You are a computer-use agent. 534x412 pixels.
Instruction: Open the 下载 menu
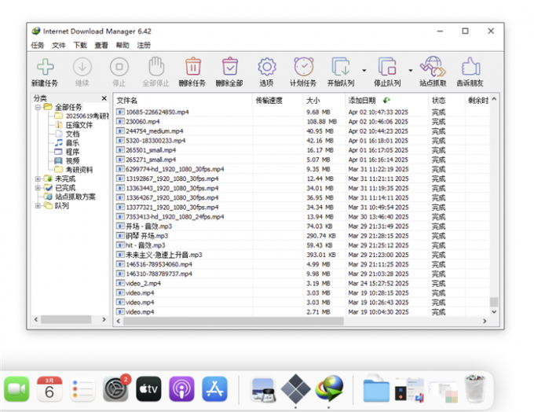coord(80,45)
